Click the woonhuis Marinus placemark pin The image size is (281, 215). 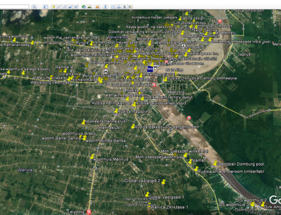(92, 157)
